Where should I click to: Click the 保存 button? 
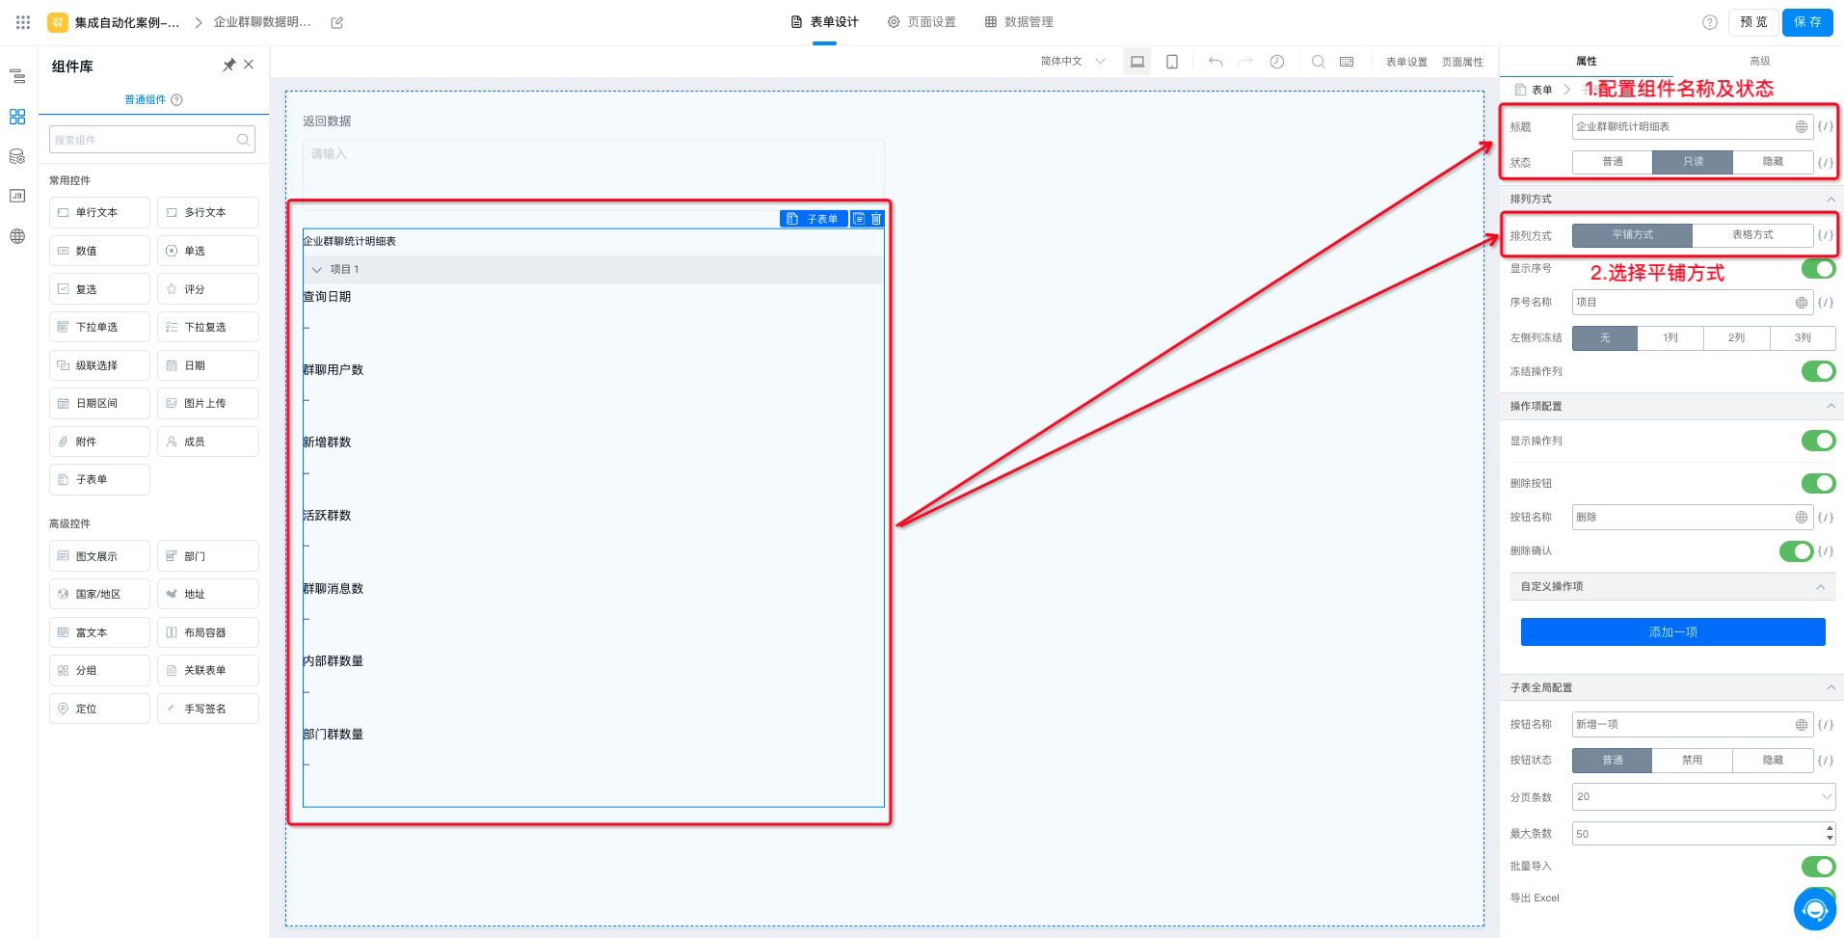tap(1807, 22)
